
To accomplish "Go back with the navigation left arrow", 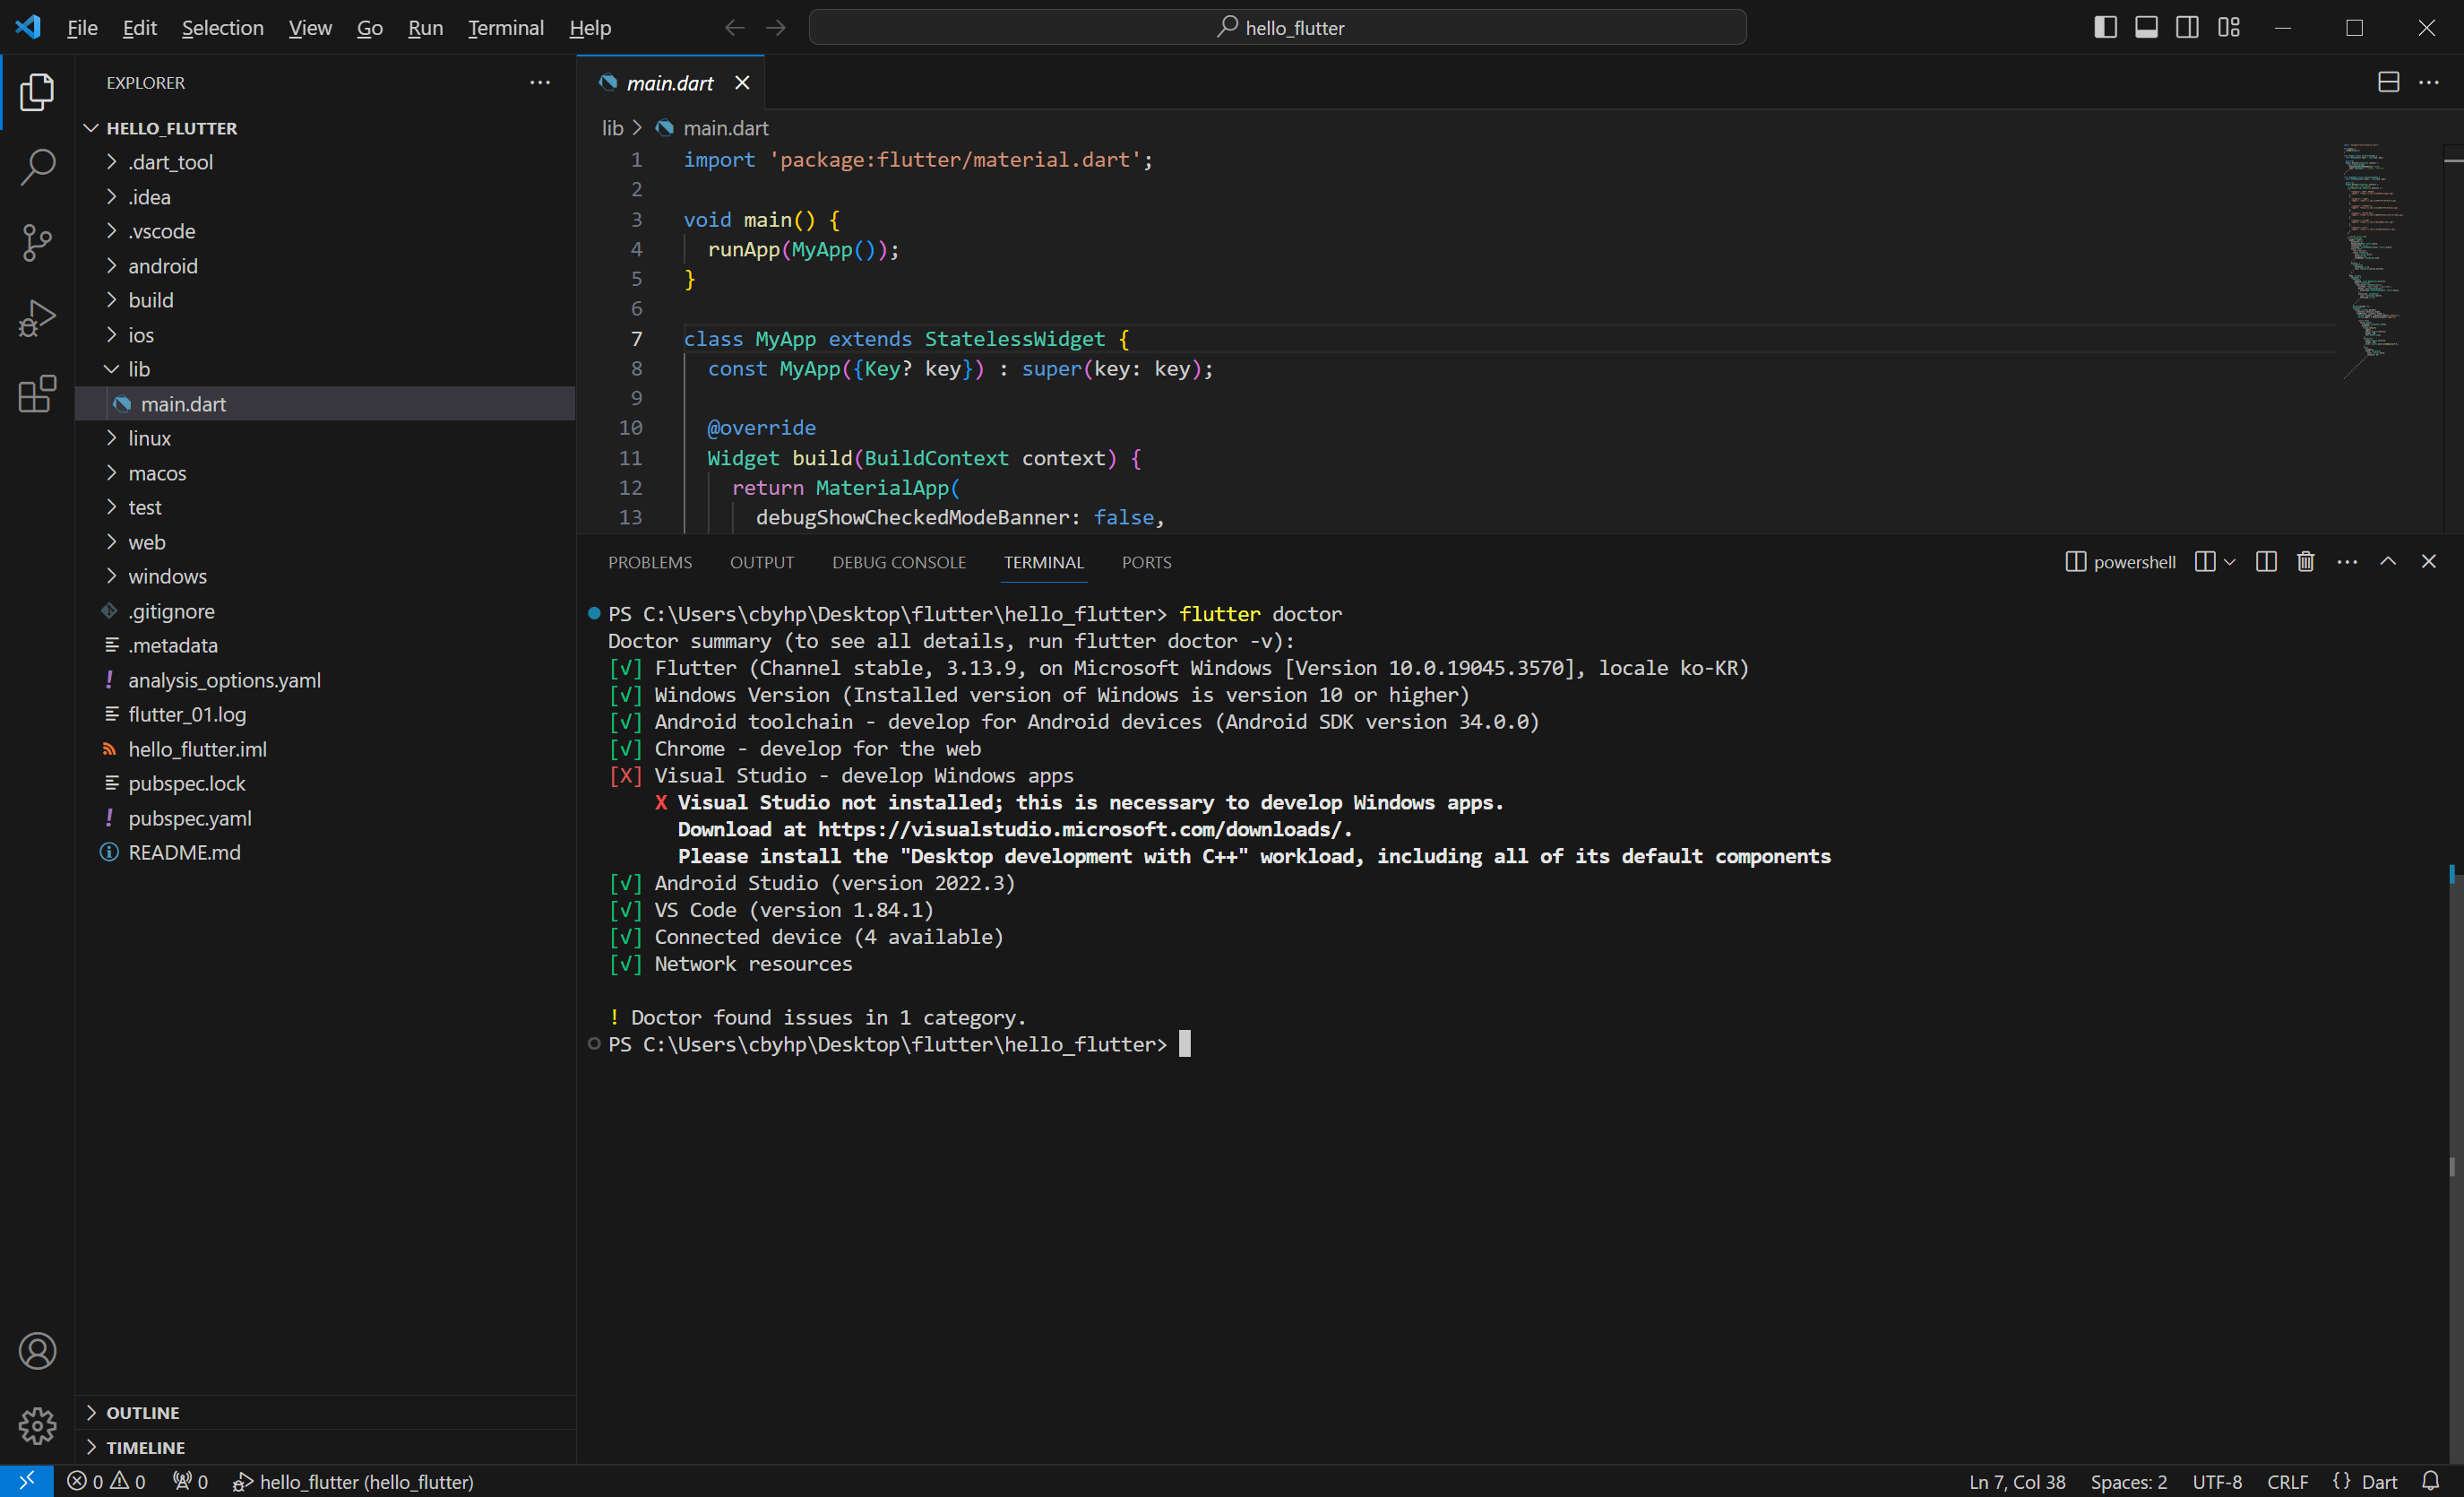I will pyautogui.click(x=734, y=27).
